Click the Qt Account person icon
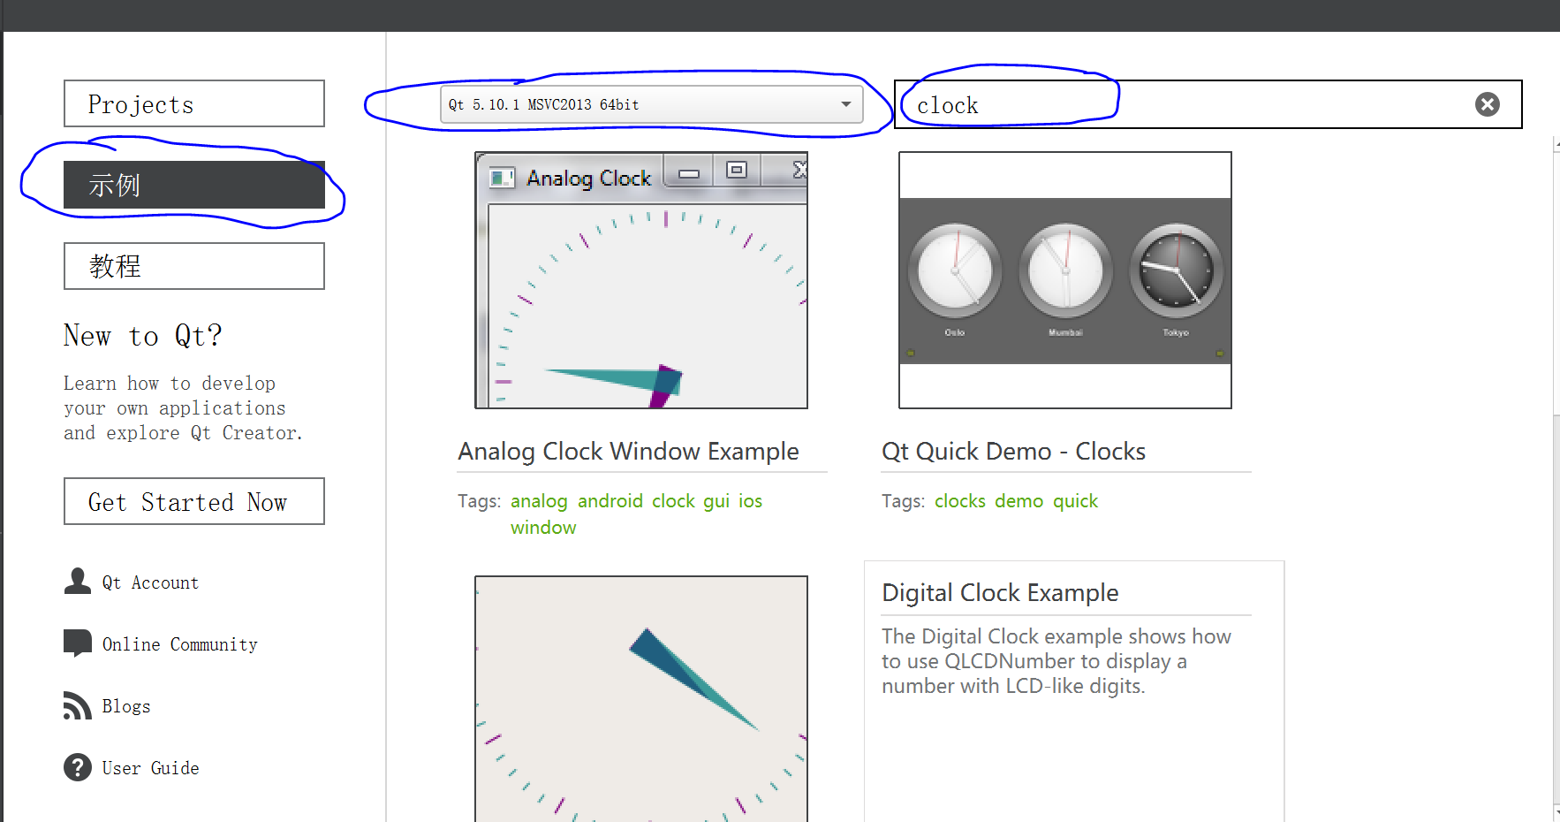 [x=78, y=581]
